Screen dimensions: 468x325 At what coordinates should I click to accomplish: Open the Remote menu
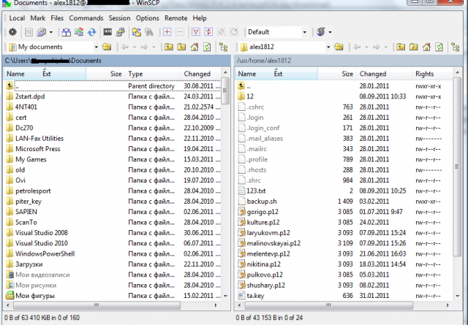point(175,18)
